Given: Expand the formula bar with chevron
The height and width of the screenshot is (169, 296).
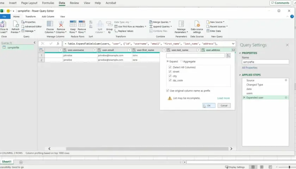Looking at the screenshot, I should pyautogui.click(x=233, y=44).
